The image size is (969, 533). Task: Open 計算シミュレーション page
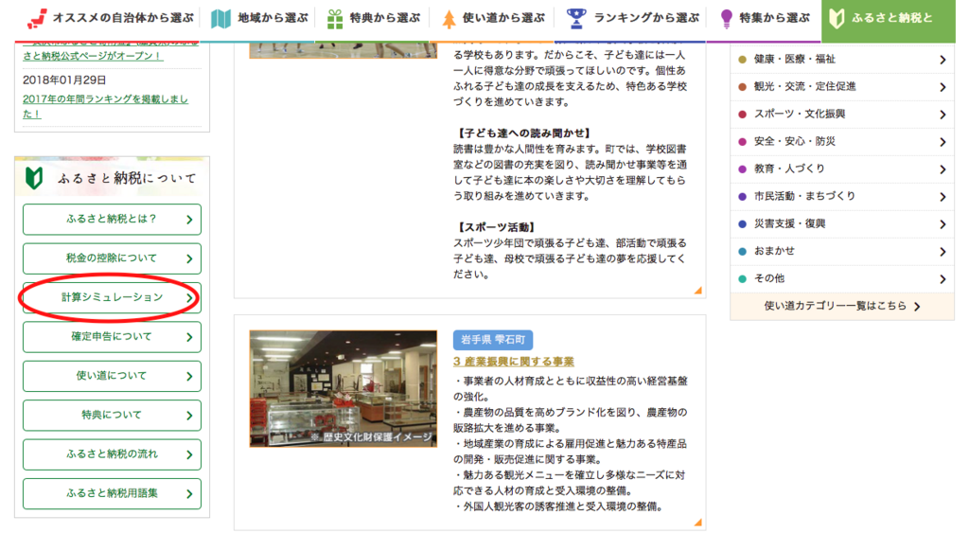[x=112, y=297]
